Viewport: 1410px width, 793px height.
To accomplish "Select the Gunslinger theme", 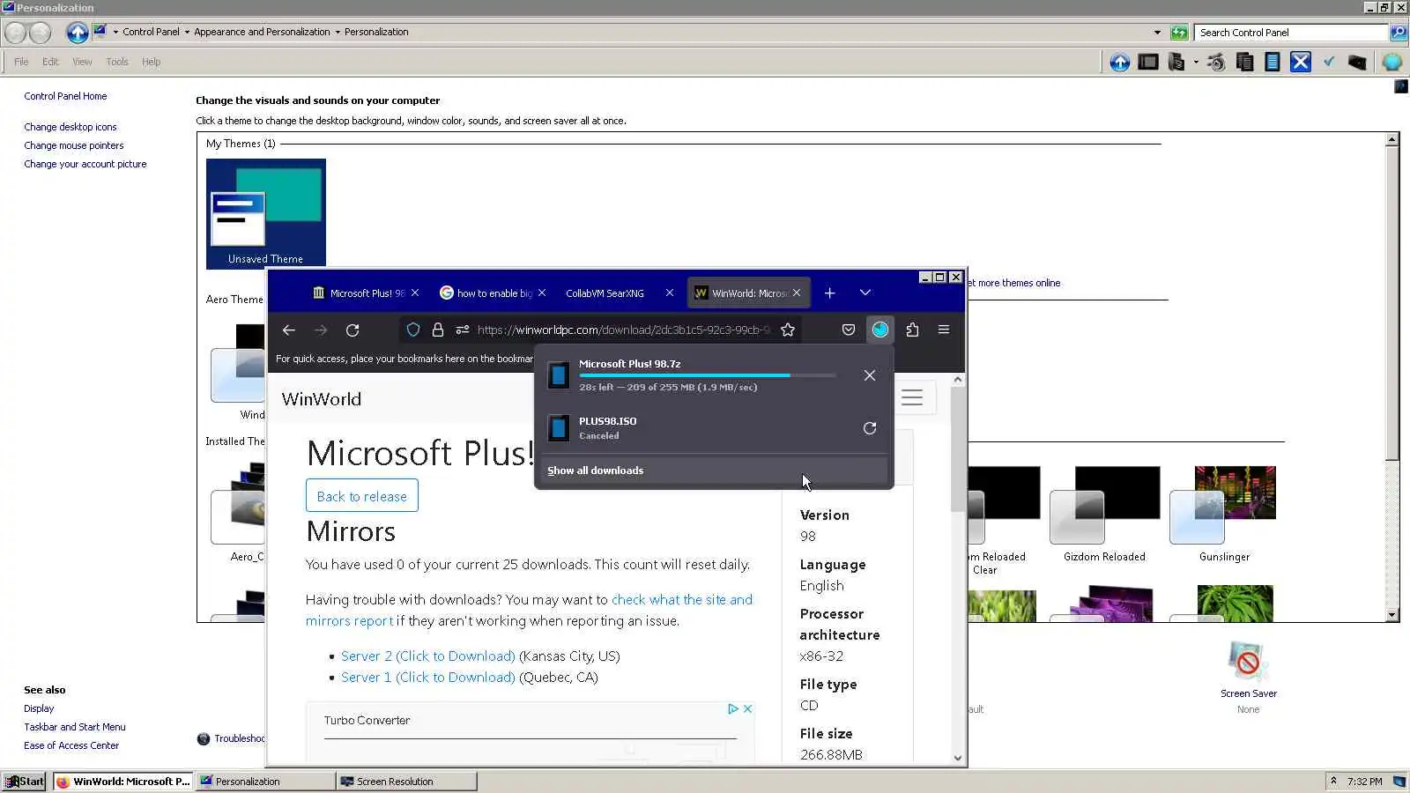I will tap(1224, 515).
